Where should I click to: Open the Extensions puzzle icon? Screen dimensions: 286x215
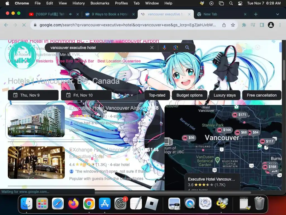coord(244,25)
